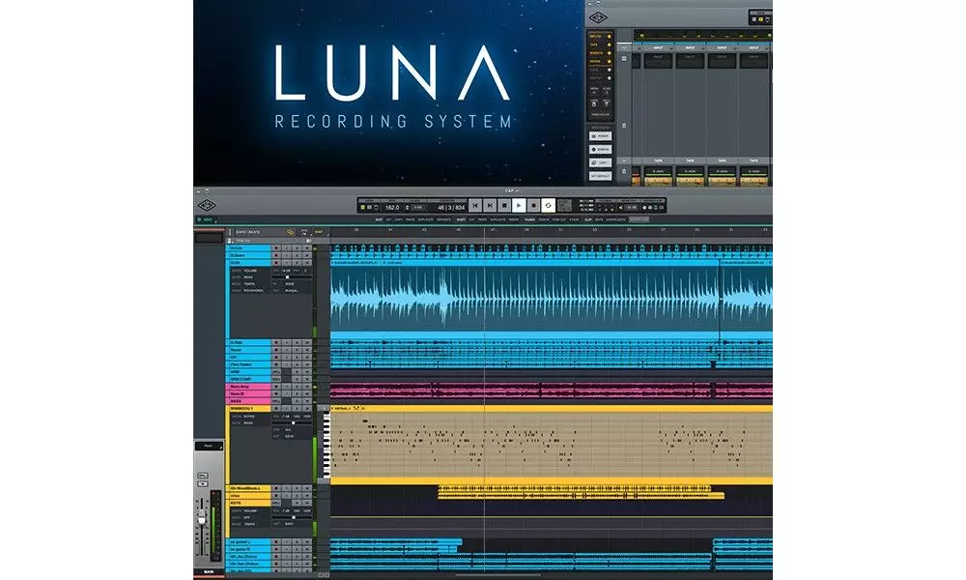Record-arm the Bass Amp track
This screenshot has height=580, width=966.
(276, 387)
